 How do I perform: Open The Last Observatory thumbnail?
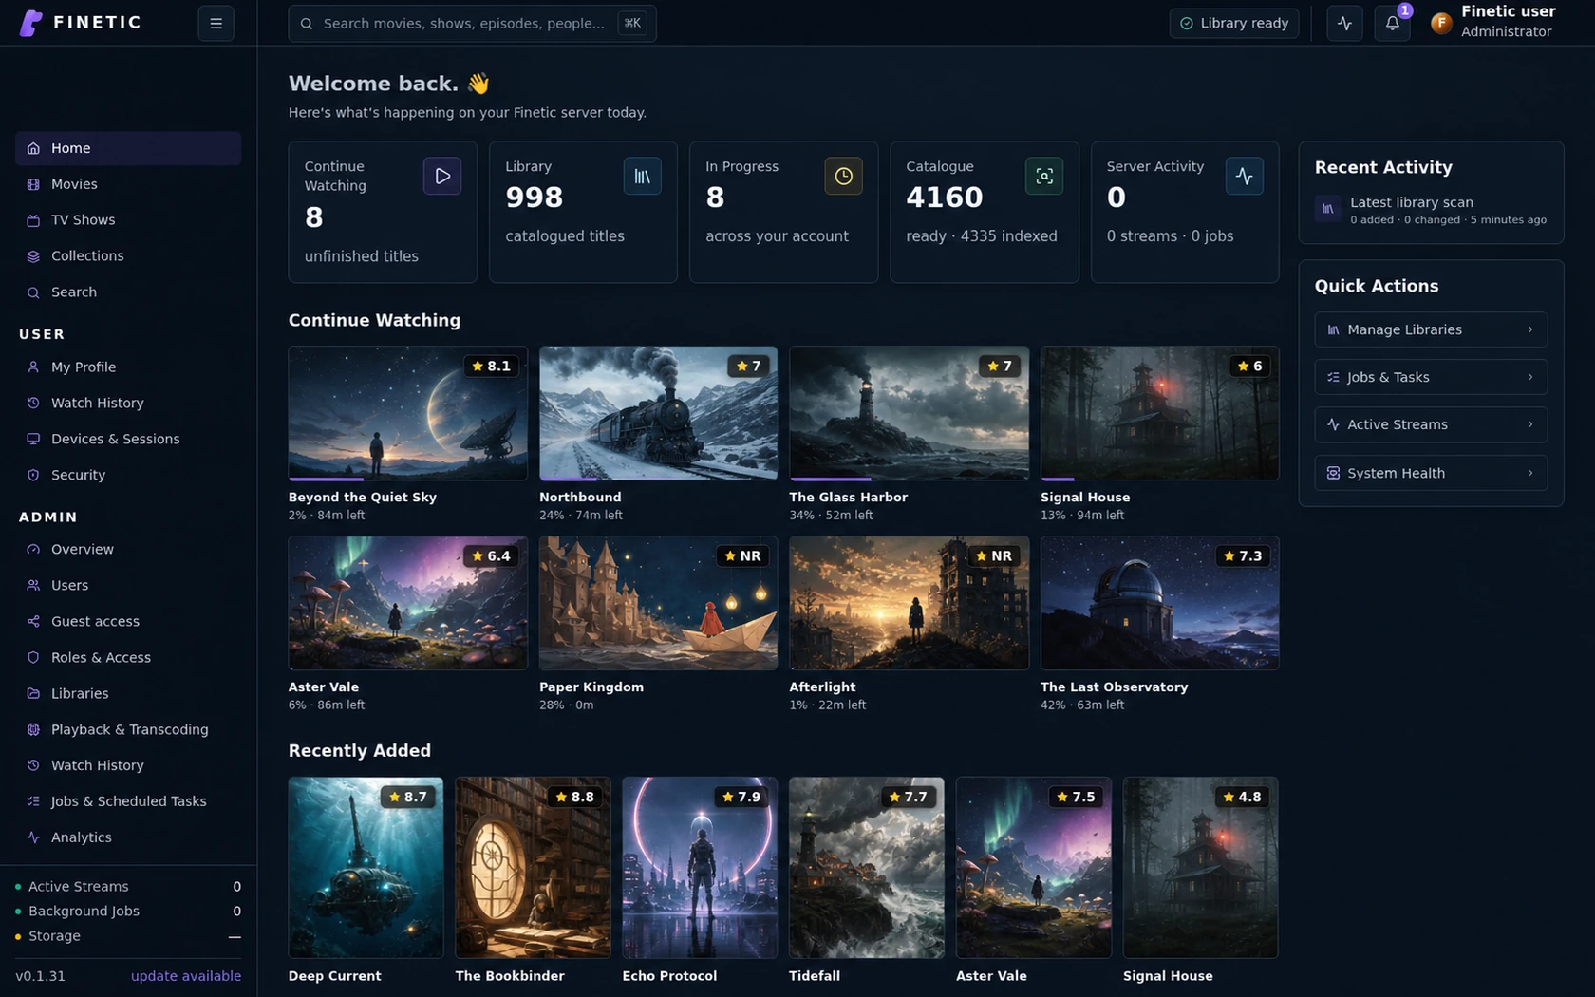[1159, 603]
